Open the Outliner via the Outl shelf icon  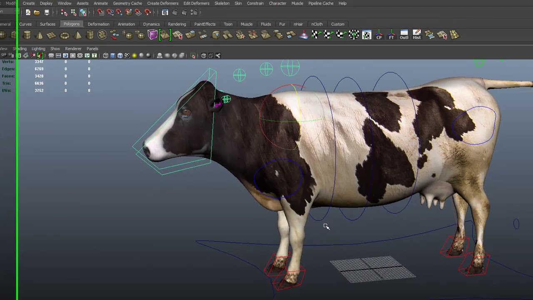pos(404,35)
